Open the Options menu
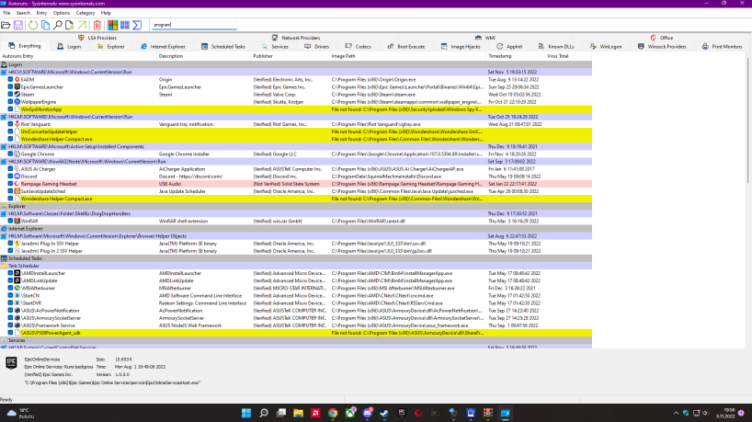Image resolution: width=752 pixels, height=422 pixels. coord(62,13)
